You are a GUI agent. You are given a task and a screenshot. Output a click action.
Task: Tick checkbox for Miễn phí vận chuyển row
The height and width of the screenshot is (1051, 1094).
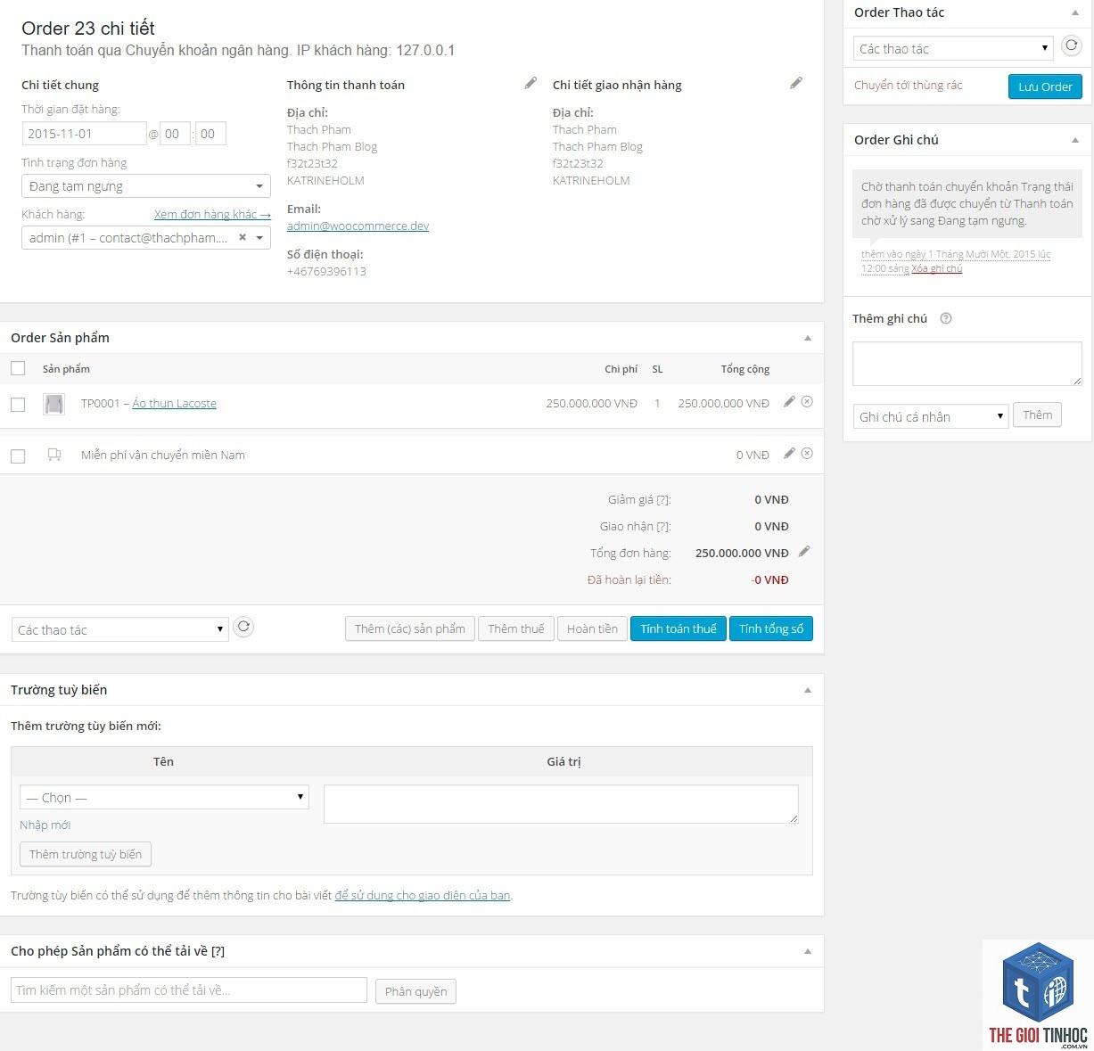[x=18, y=456]
